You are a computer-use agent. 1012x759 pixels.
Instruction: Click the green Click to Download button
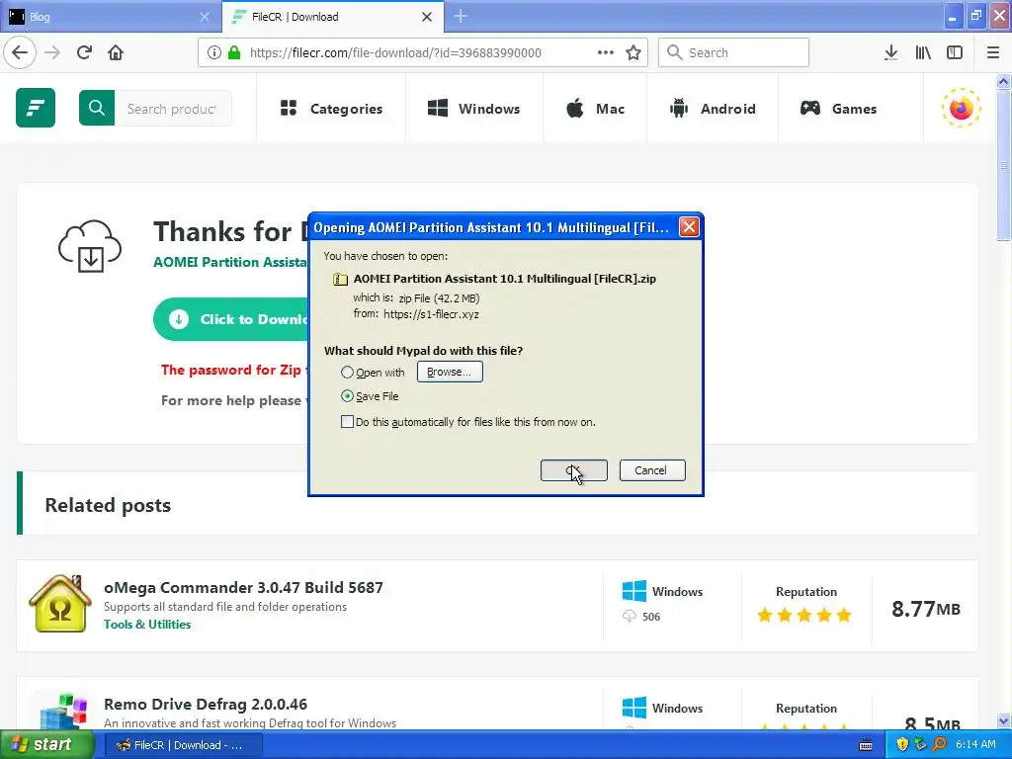tap(231, 319)
